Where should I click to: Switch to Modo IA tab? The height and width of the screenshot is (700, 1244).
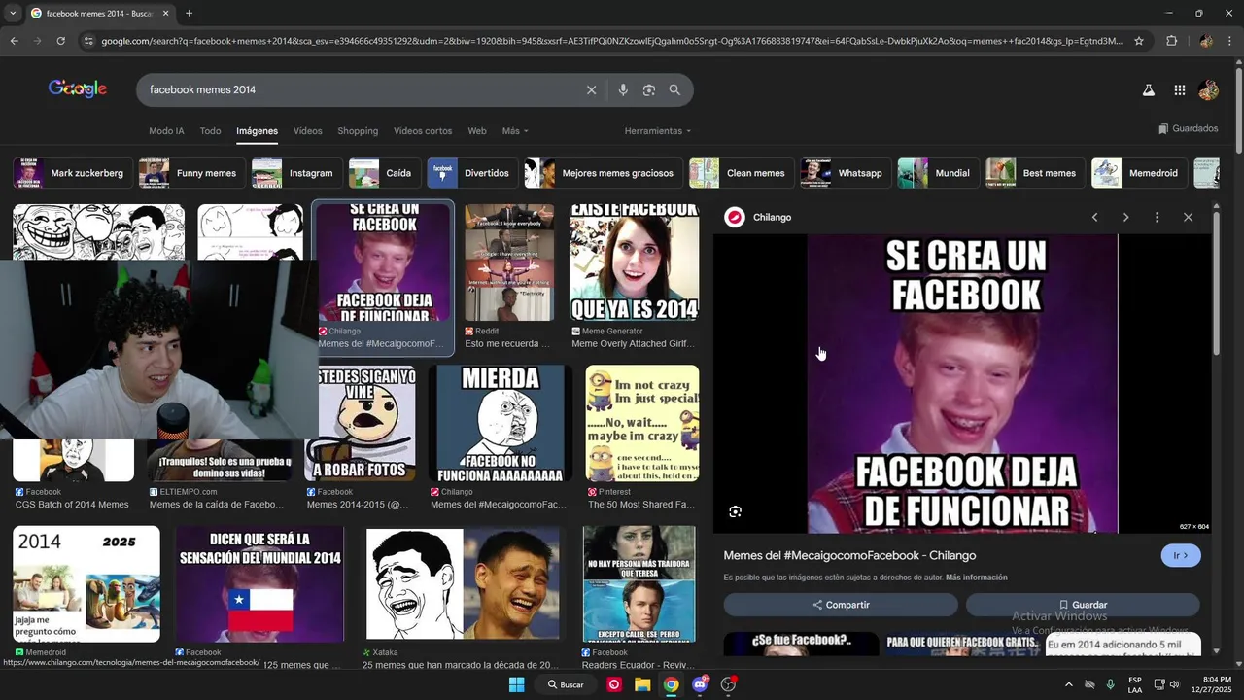tap(166, 131)
